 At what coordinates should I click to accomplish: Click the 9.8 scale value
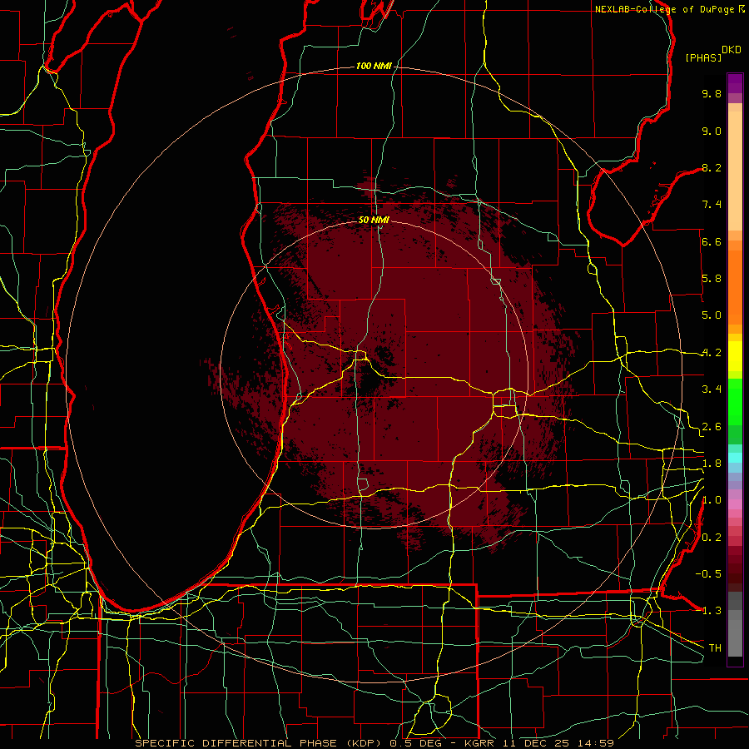[x=712, y=93]
